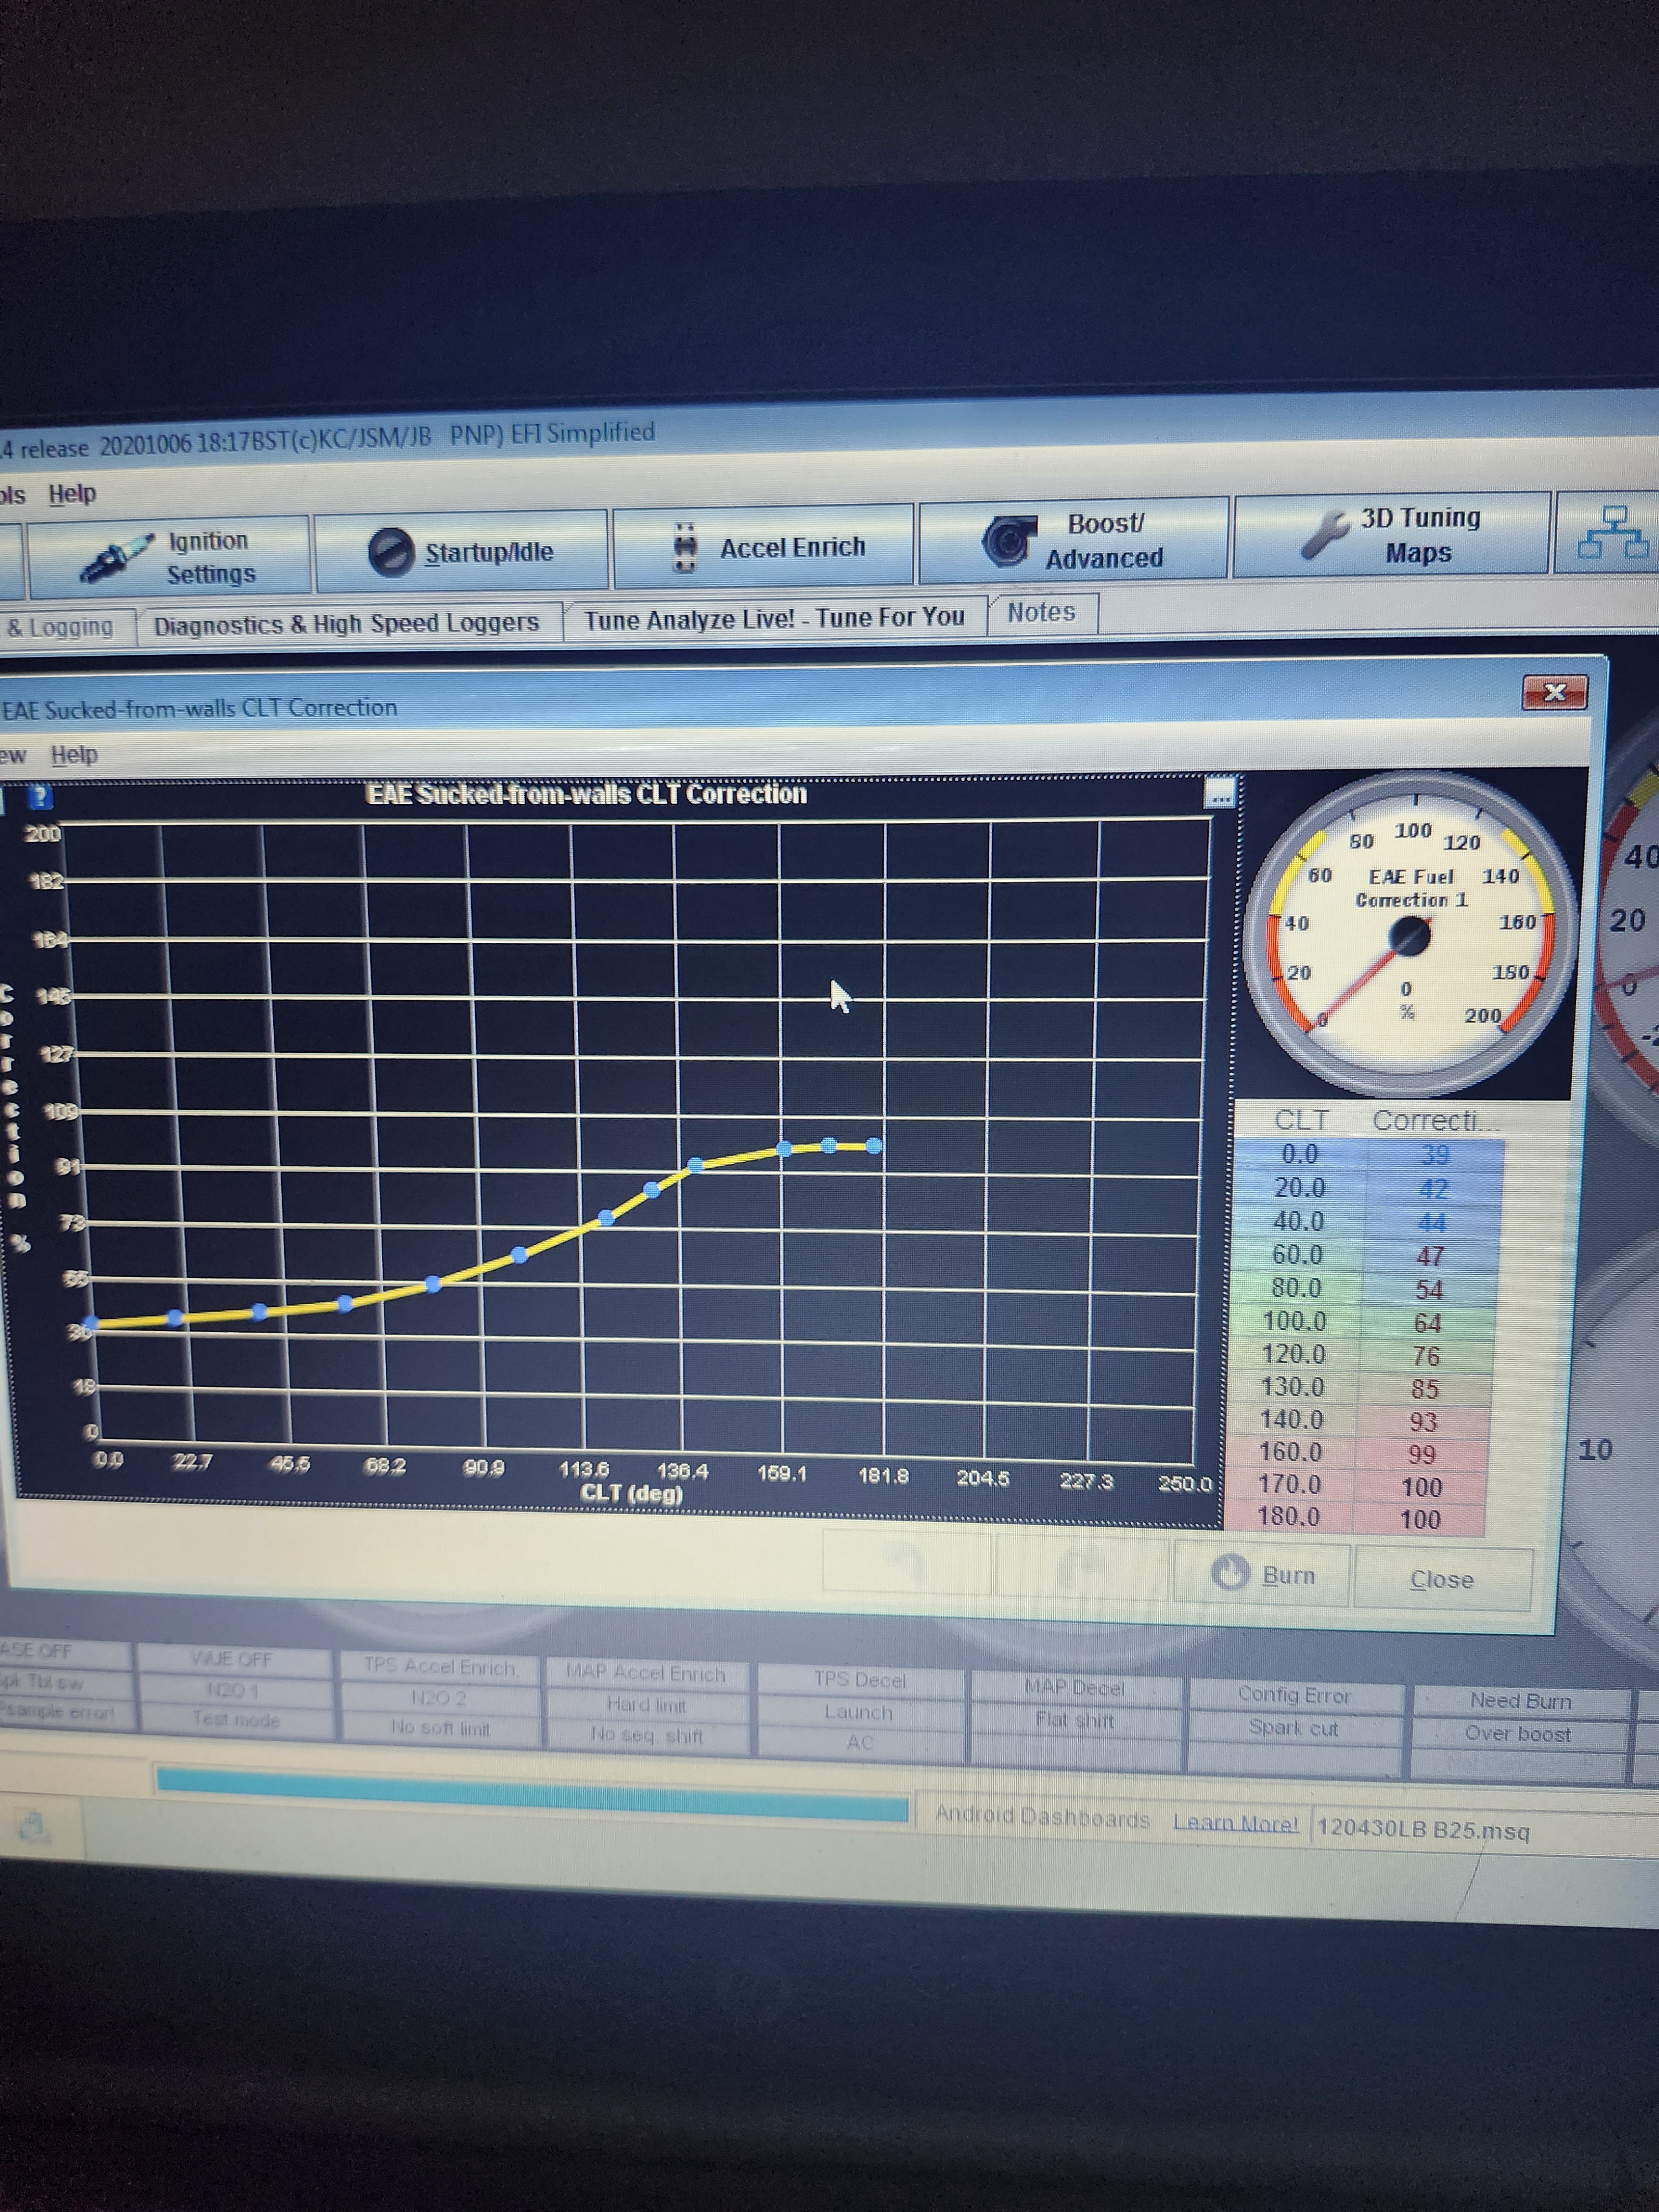
Task: Click the Config Error status indicator
Action: [1293, 1695]
